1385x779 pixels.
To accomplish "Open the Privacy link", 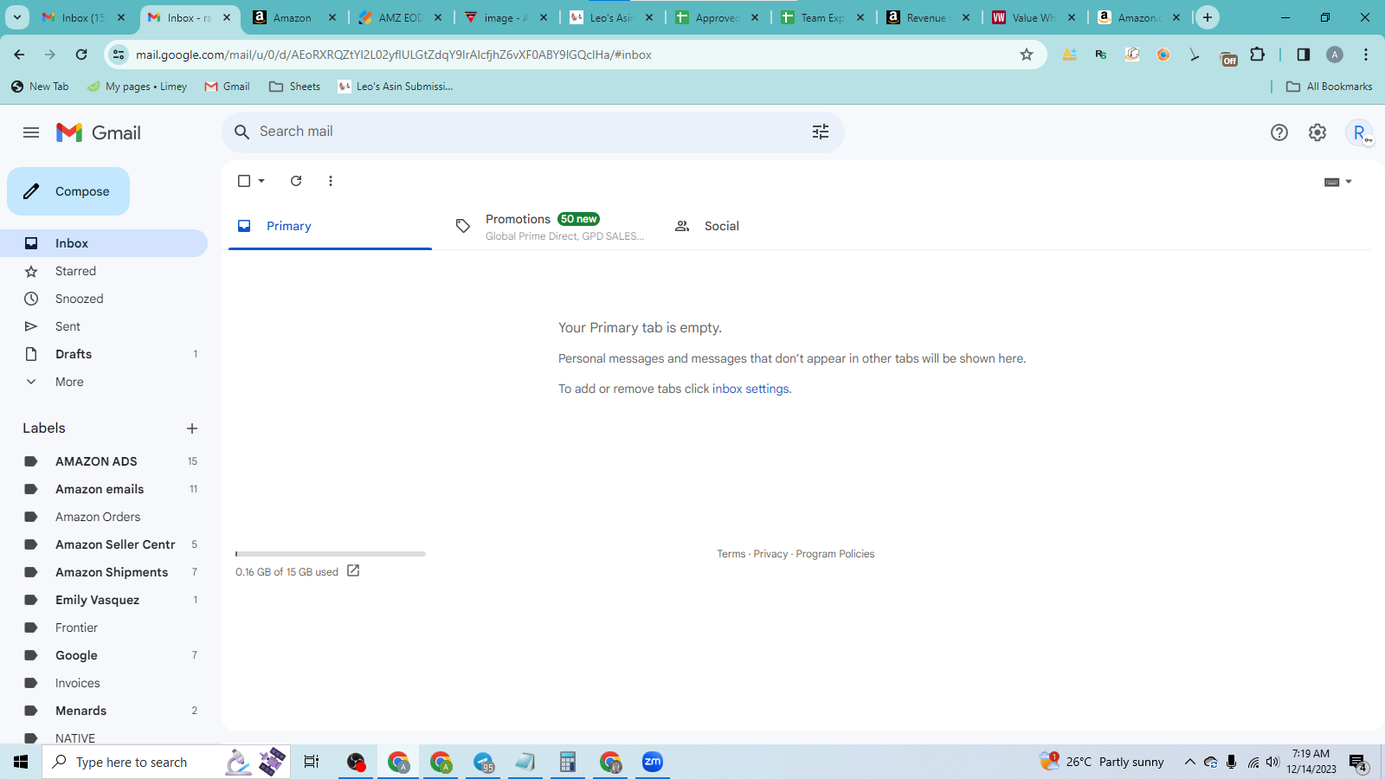I will [x=770, y=554].
